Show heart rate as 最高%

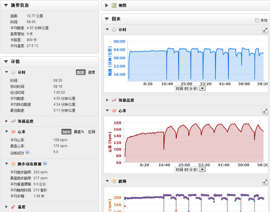[x=79, y=132]
